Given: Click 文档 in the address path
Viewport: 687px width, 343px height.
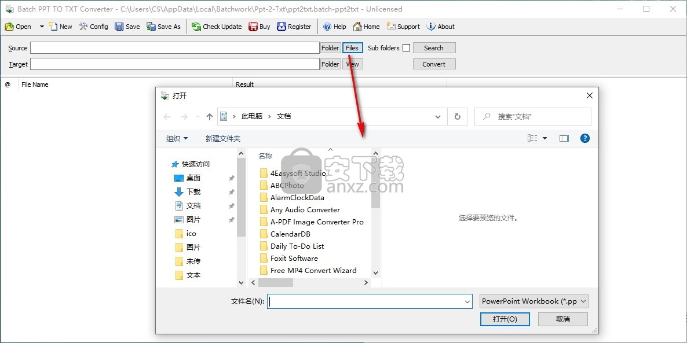Looking at the screenshot, I should coord(283,116).
